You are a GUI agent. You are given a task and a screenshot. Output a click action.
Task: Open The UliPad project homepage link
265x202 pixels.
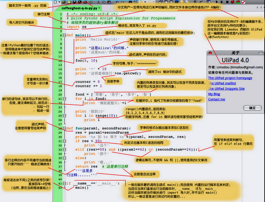(230, 78)
